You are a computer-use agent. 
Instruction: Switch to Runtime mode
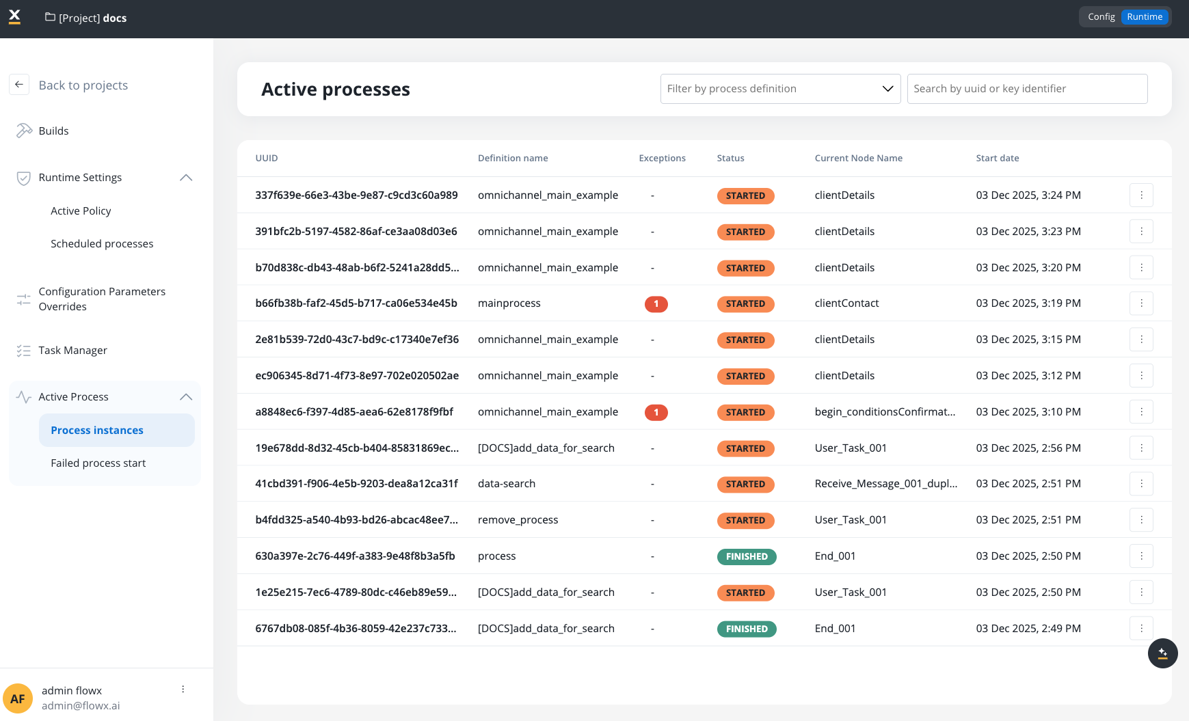pos(1145,17)
